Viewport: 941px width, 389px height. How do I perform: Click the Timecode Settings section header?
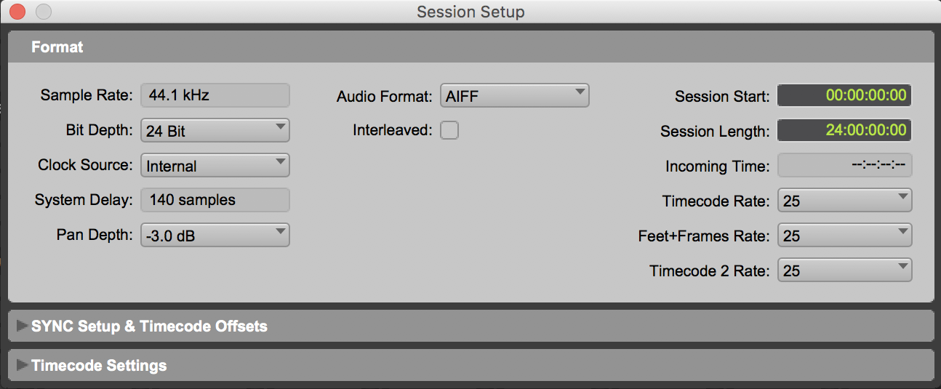click(99, 365)
